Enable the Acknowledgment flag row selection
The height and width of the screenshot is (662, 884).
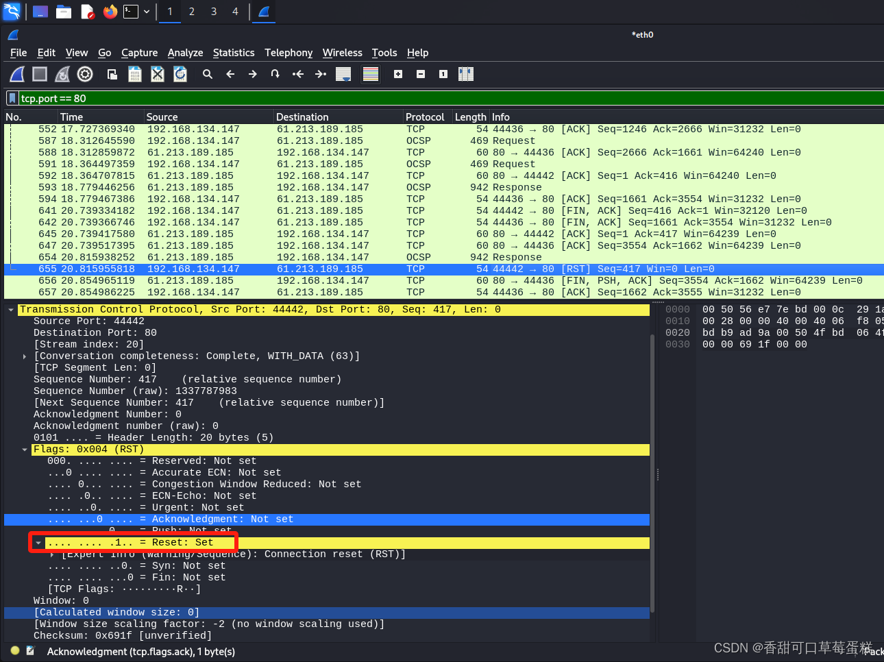coord(164,519)
